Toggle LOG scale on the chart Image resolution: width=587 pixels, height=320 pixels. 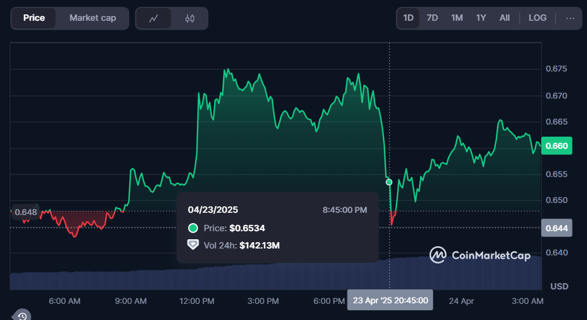(537, 18)
